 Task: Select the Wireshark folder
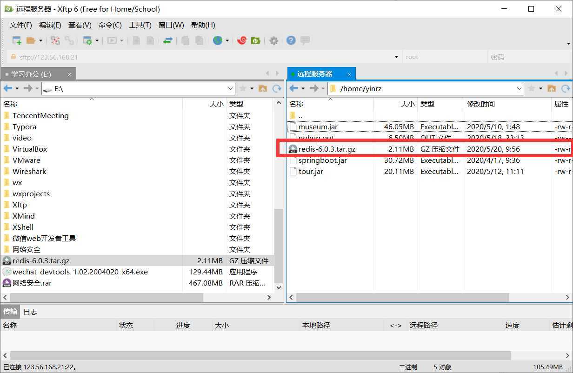[29, 171]
